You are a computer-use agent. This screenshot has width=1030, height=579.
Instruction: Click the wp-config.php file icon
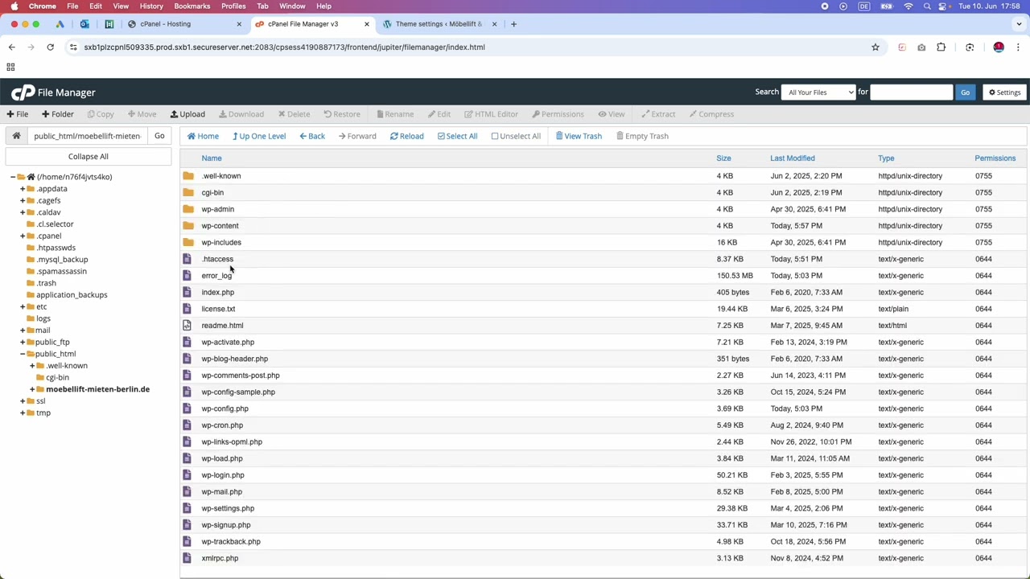coord(187,409)
